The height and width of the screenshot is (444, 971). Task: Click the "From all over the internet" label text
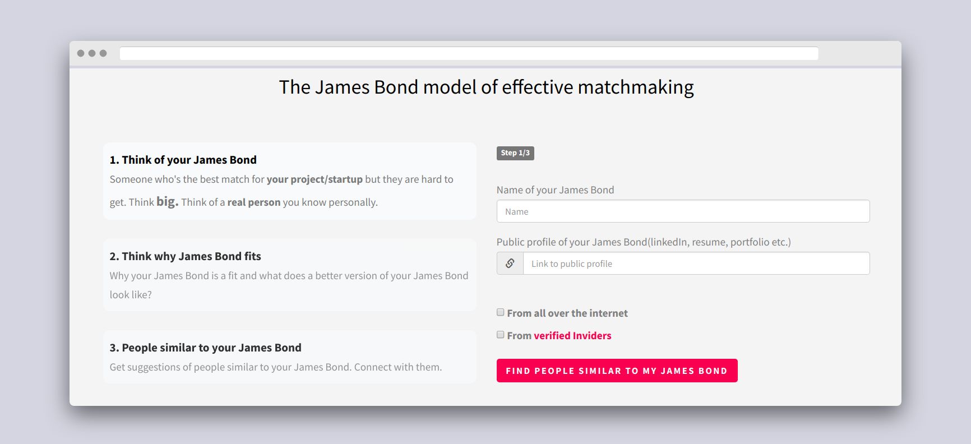(567, 313)
